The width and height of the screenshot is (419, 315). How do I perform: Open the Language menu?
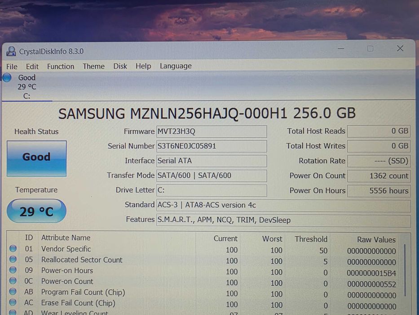(x=176, y=66)
